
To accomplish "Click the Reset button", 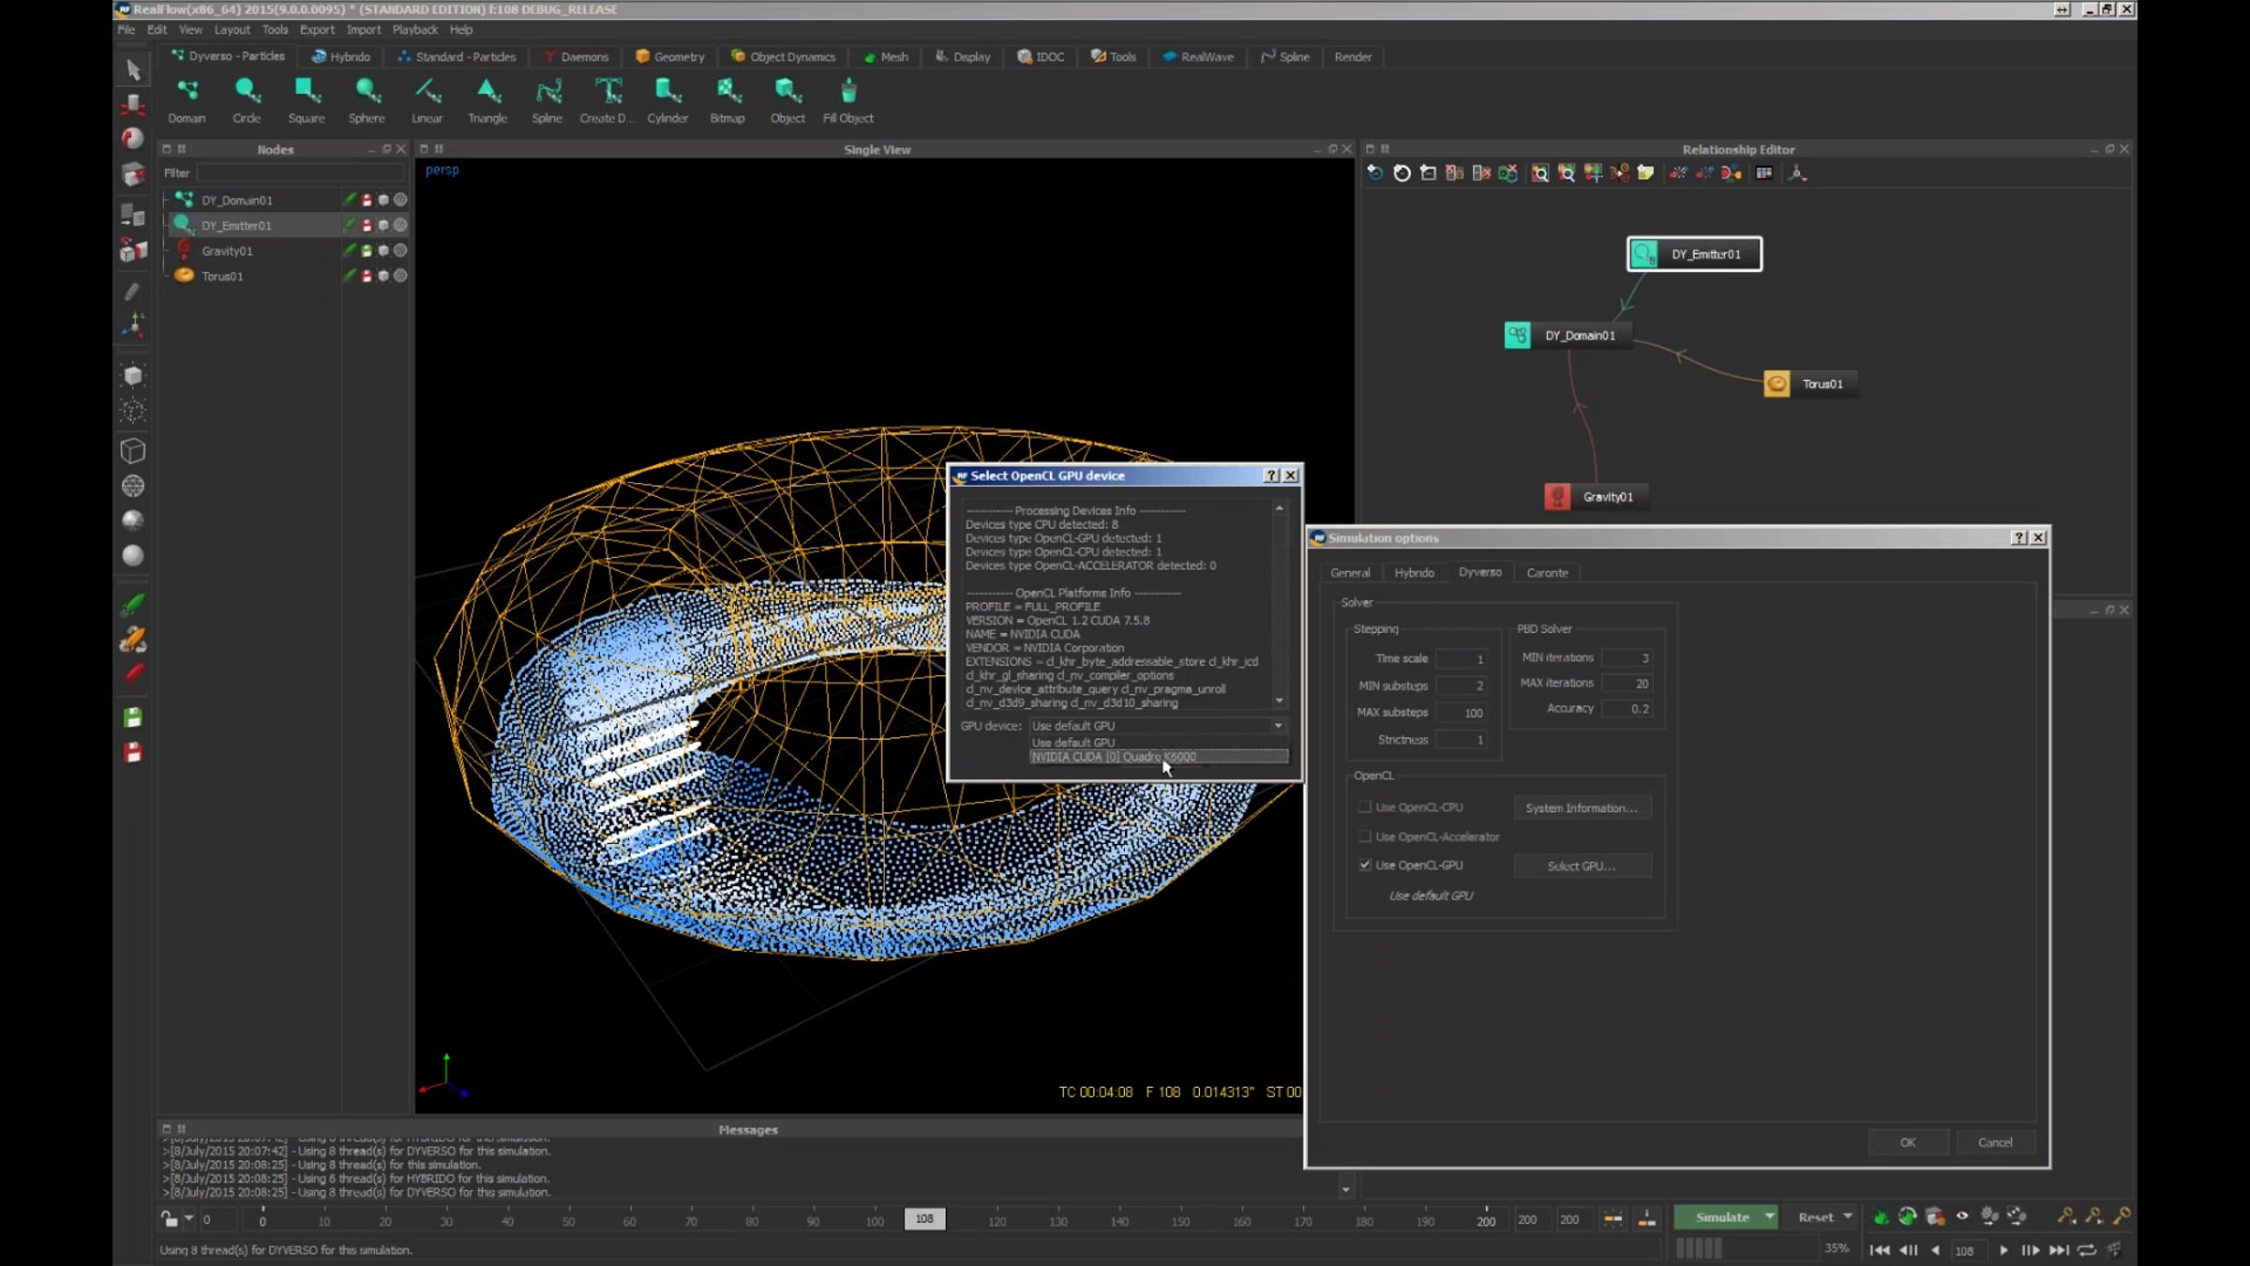I will tap(1816, 1217).
